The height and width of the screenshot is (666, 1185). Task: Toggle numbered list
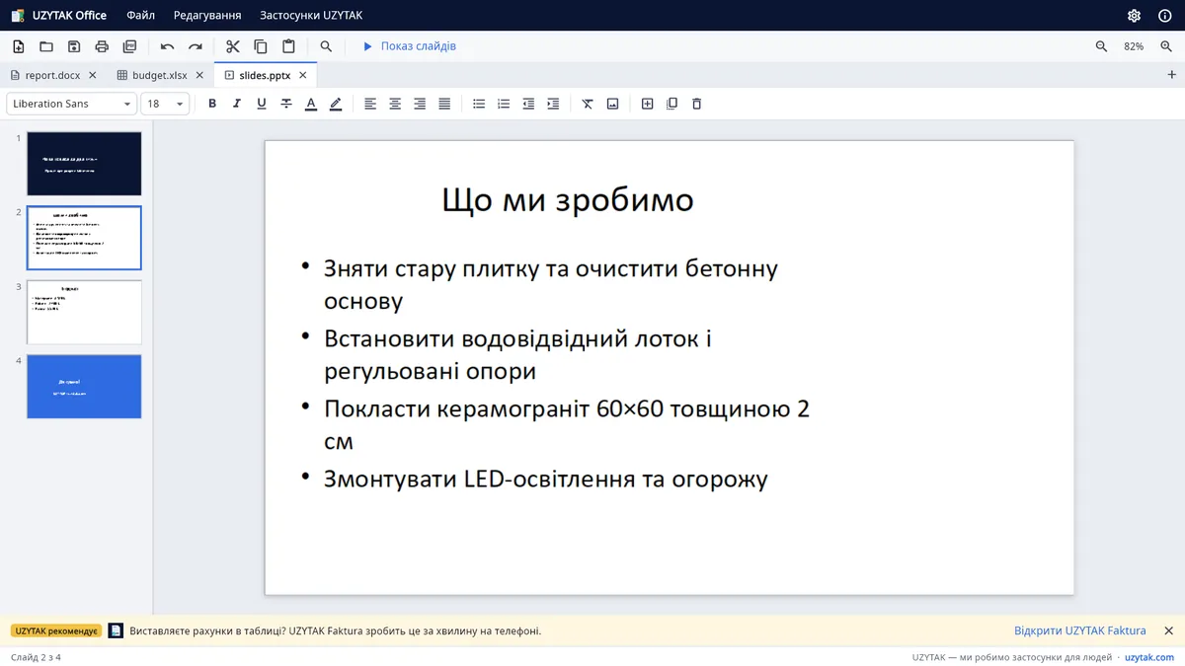point(504,104)
